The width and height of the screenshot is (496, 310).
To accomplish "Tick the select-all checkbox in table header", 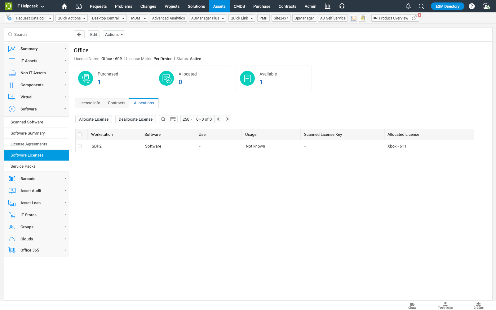I will click(x=80, y=134).
